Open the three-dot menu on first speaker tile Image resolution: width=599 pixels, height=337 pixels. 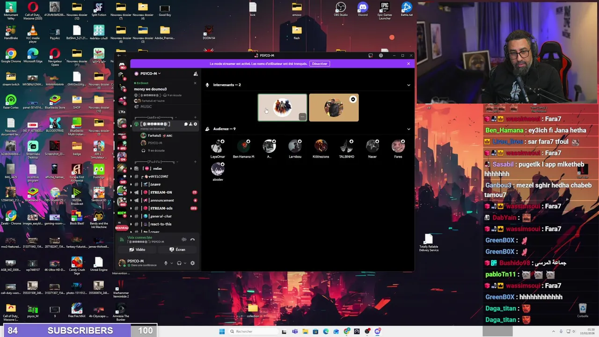[x=302, y=117]
